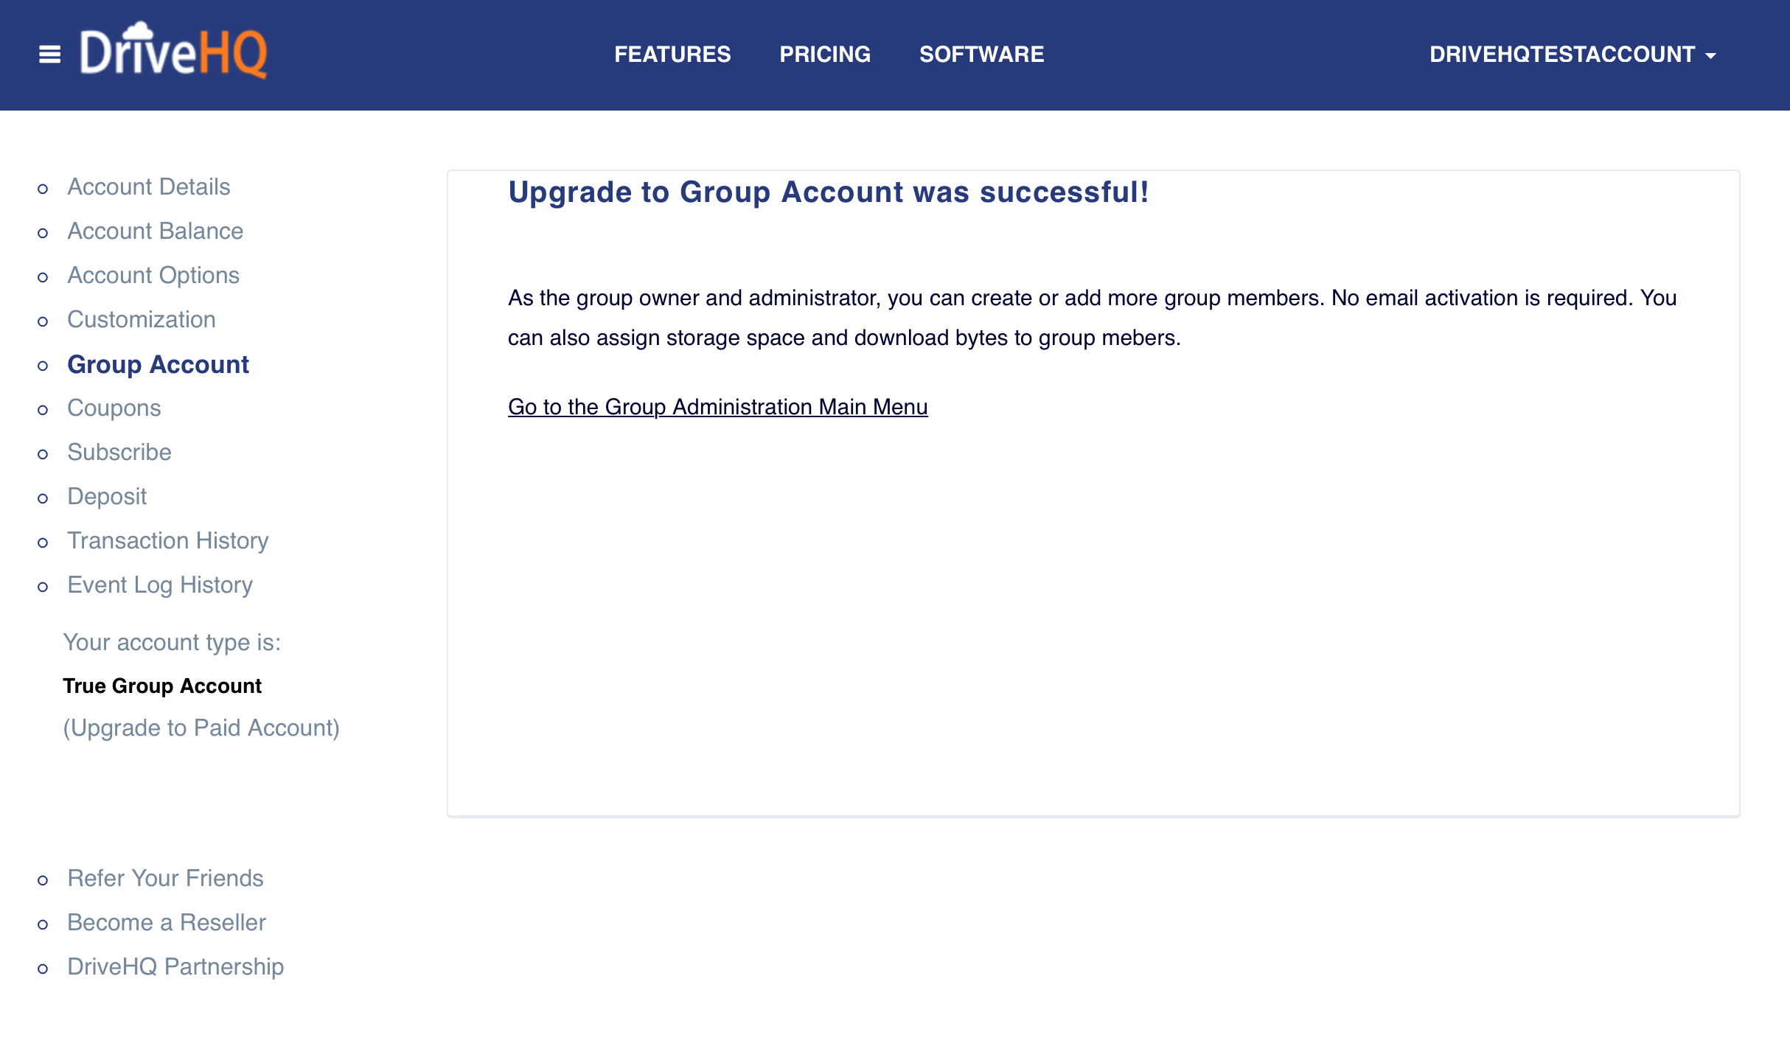Open Account Options in sidebar

(153, 276)
